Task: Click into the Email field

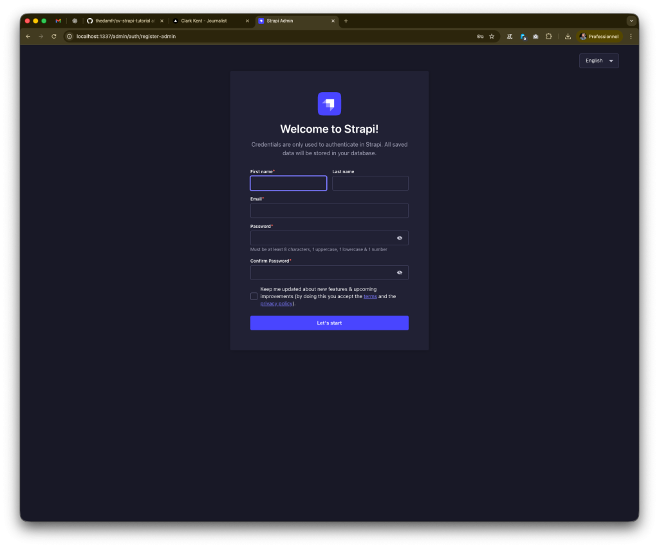Action: [x=329, y=211]
